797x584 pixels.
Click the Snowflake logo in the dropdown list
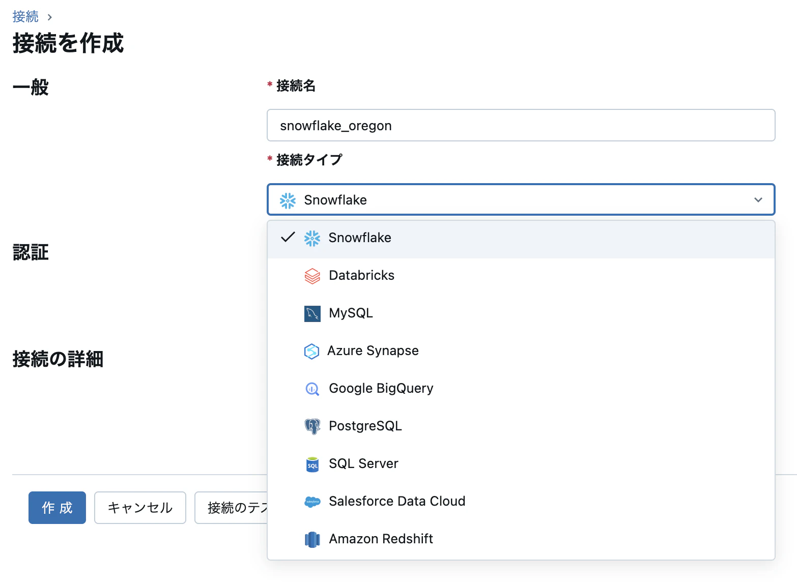pyautogui.click(x=312, y=238)
